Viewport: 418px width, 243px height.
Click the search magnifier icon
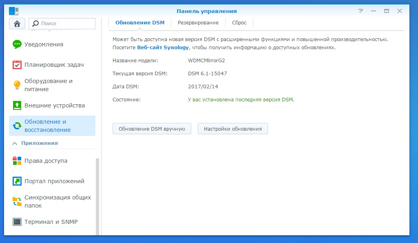click(35, 24)
